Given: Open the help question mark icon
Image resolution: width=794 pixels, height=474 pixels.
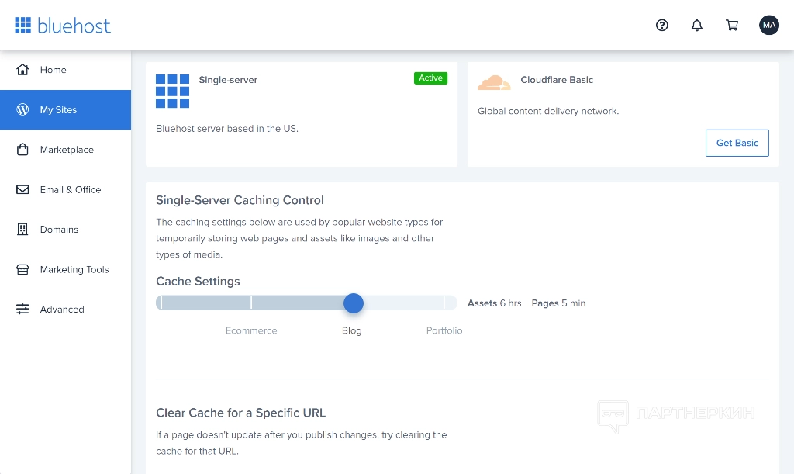Looking at the screenshot, I should click(661, 25).
